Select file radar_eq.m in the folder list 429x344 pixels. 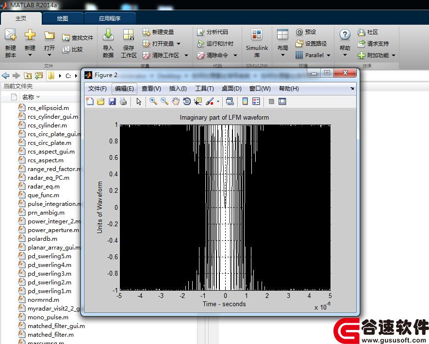click(x=44, y=187)
